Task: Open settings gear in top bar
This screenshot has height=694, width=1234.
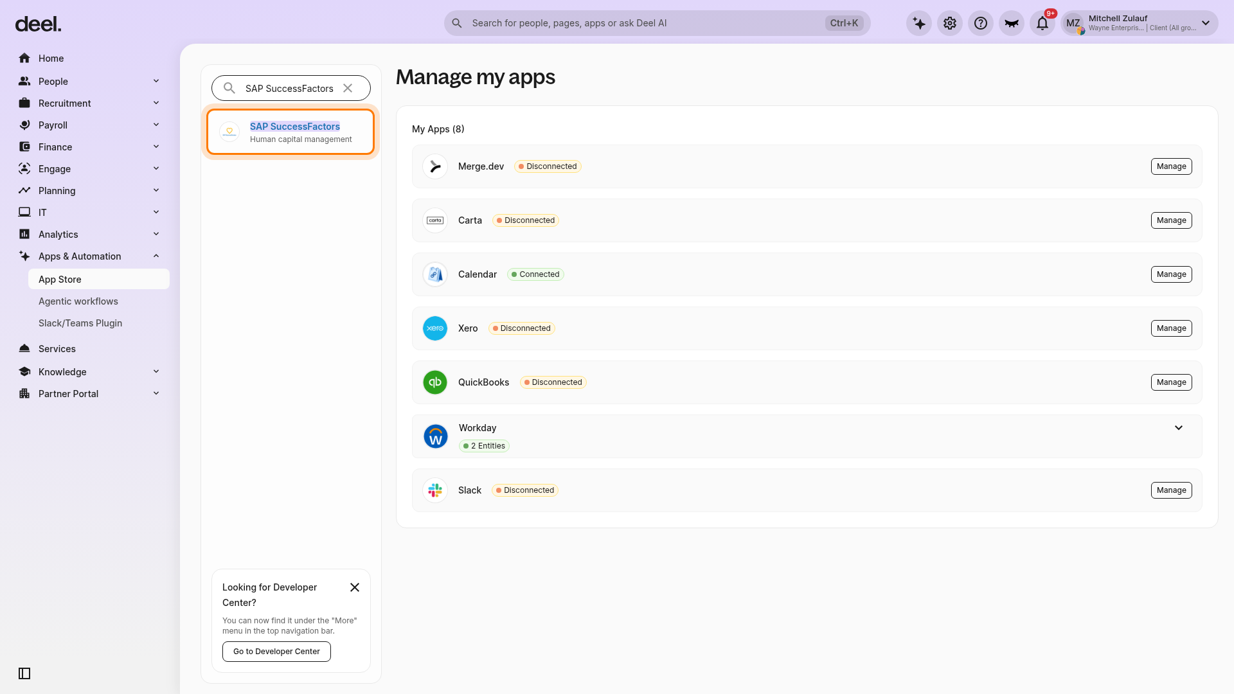Action: tap(950, 24)
